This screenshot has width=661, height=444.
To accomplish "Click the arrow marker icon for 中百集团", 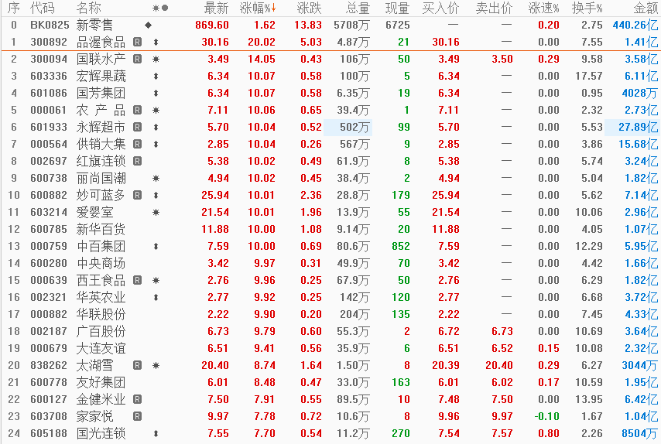I will (x=156, y=247).
